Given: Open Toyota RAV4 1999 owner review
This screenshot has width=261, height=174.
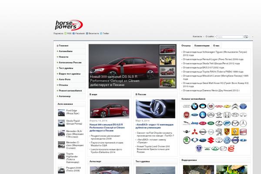Looking at the screenshot, I should [213, 72].
